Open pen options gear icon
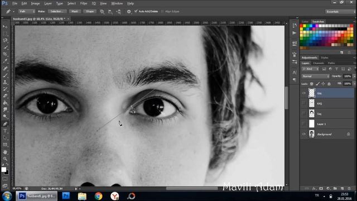This screenshot has width=357, height=201. pos(129,11)
